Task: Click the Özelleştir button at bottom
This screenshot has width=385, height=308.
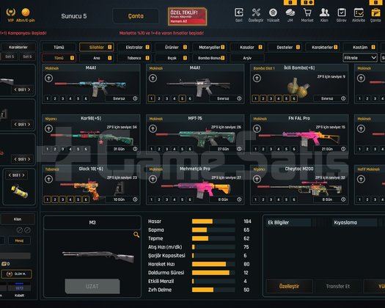Action: [289, 286]
